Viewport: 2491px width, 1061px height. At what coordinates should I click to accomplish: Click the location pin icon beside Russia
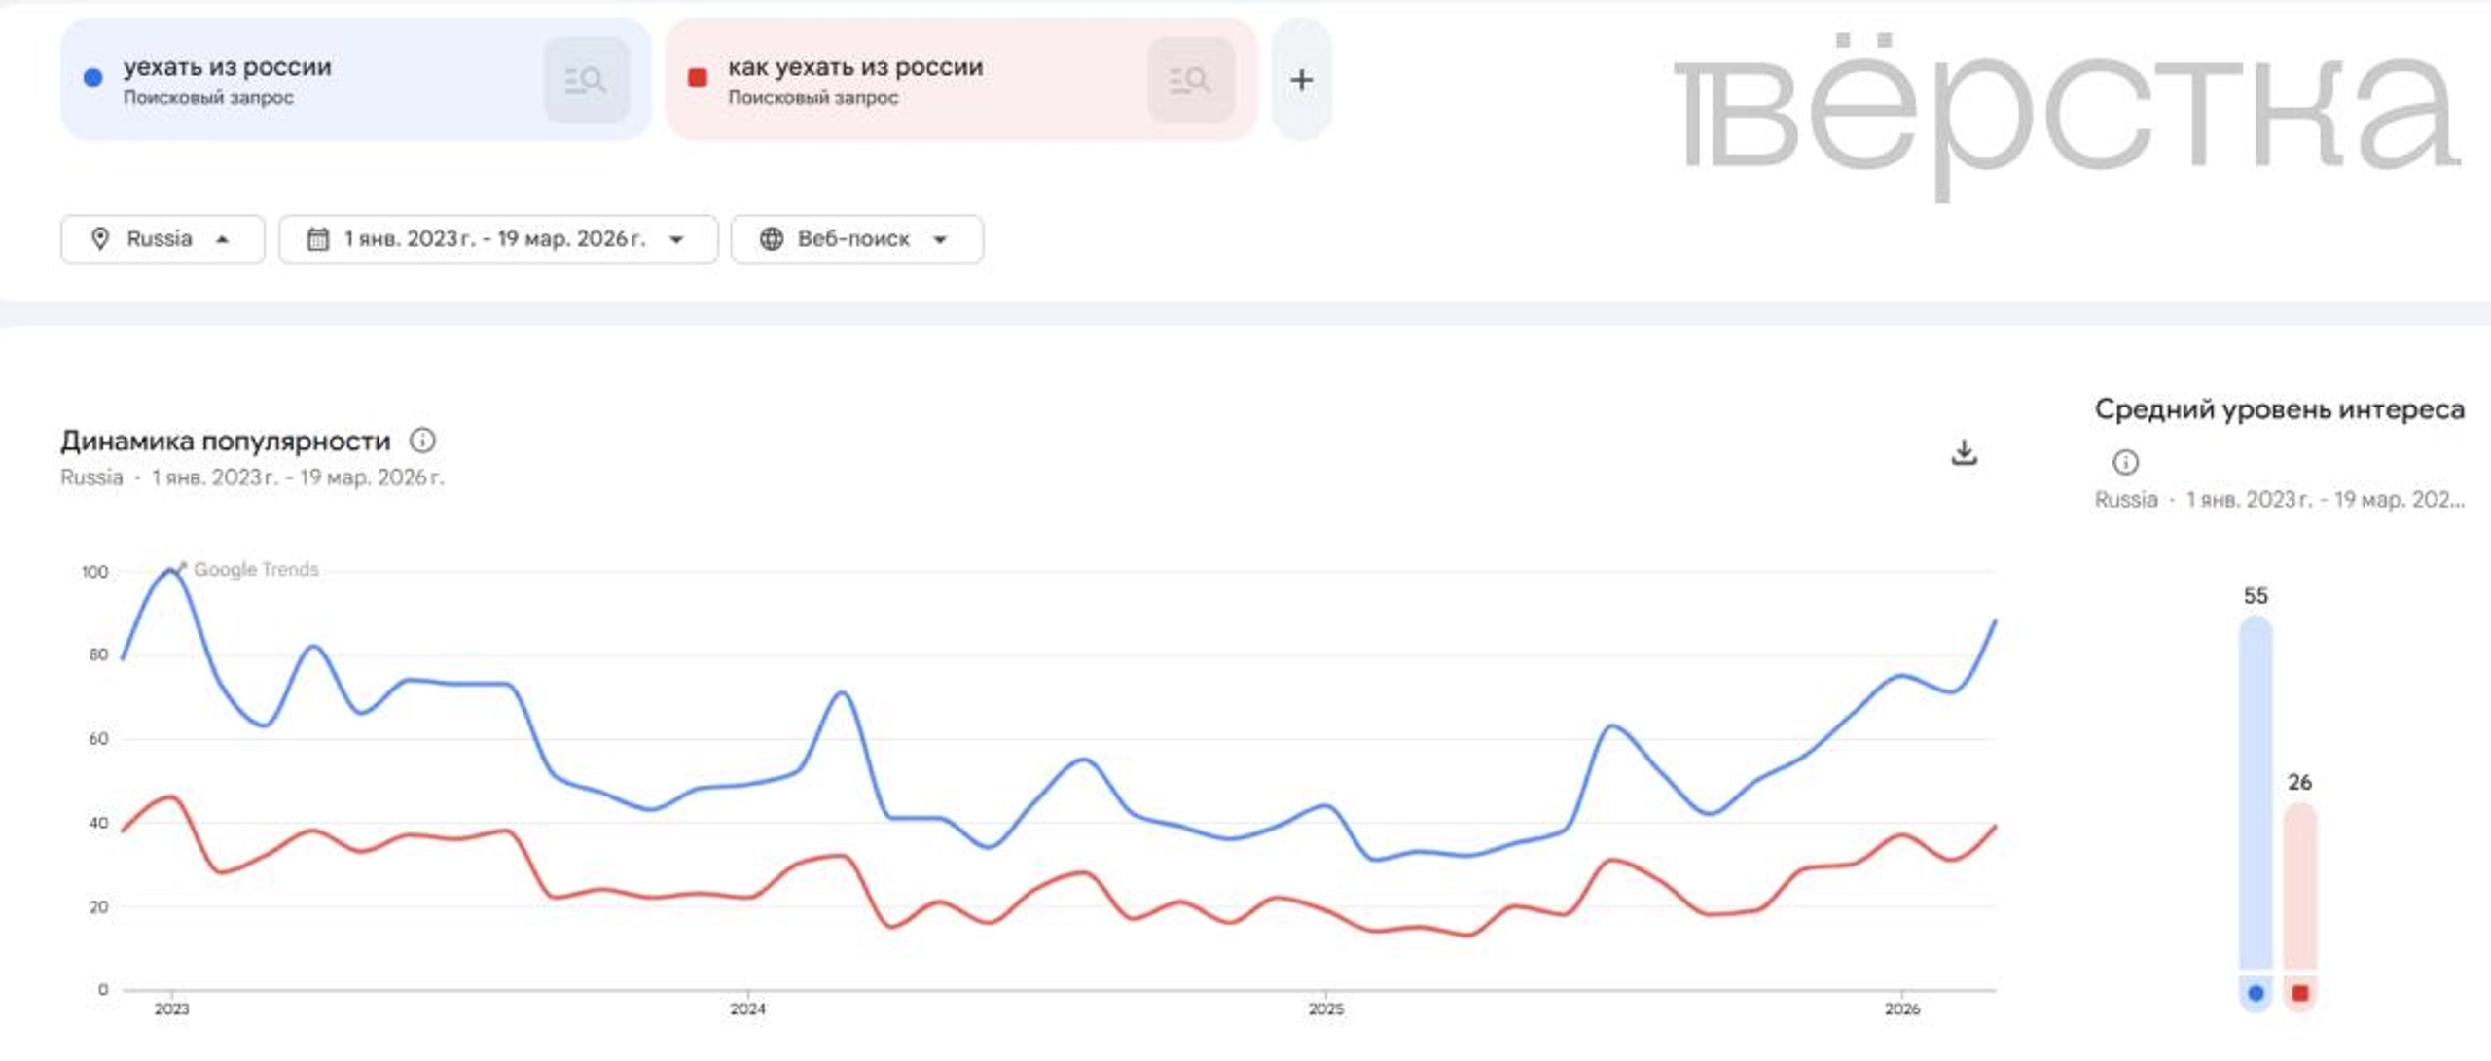coord(99,239)
